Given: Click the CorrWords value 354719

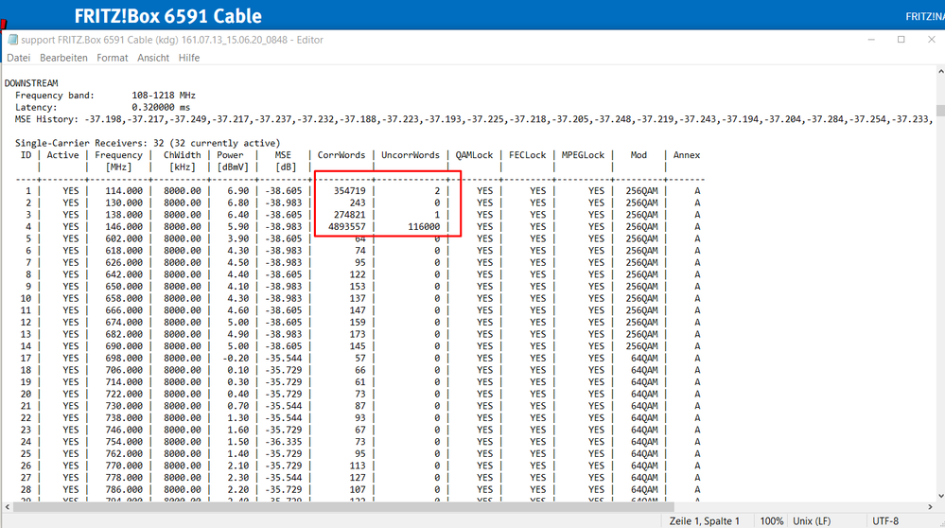Looking at the screenshot, I should 350,190.
